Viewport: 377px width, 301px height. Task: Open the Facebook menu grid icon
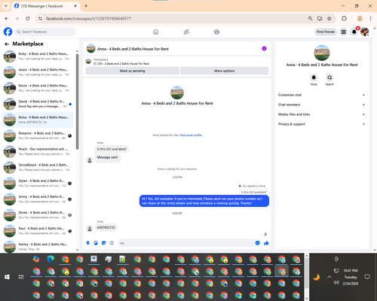[x=343, y=32]
